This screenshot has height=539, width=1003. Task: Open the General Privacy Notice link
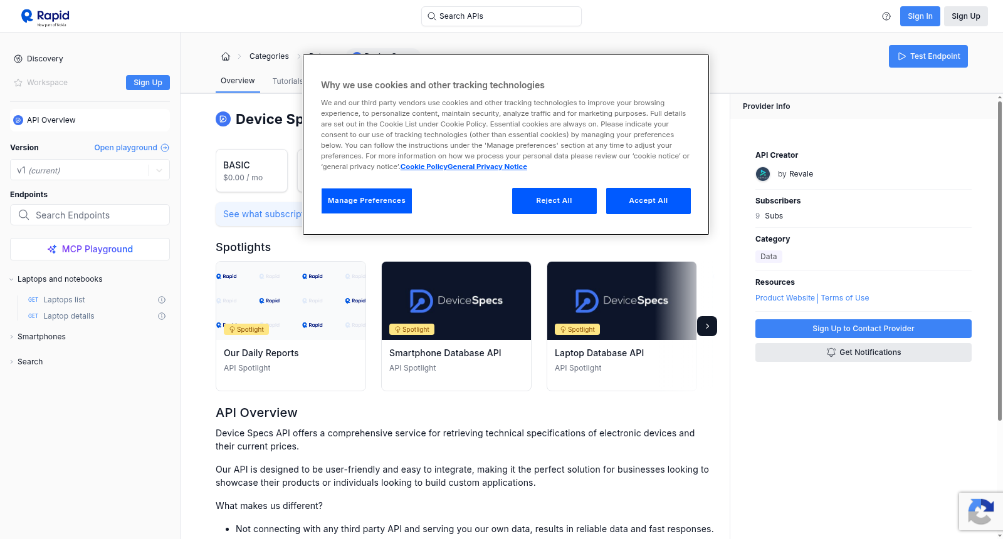(x=488, y=167)
